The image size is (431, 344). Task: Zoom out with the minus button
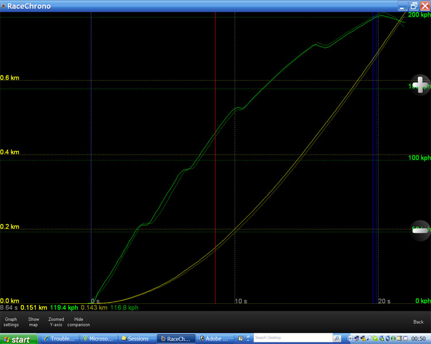pyautogui.click(x=421, y=230)
